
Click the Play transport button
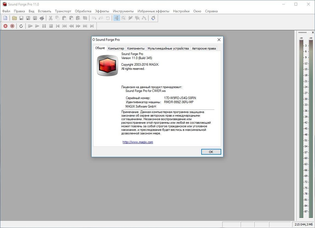pyautogui.click(x=37, y=26)
